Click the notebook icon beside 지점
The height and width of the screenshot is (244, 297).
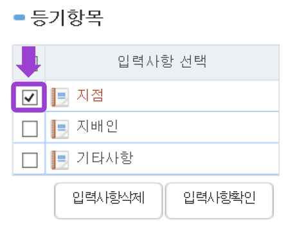(x=60, y=97)
